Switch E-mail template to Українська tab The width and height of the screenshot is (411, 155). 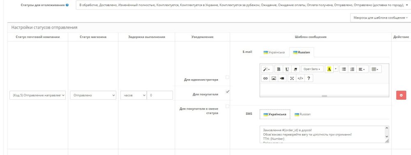point(274,52)
